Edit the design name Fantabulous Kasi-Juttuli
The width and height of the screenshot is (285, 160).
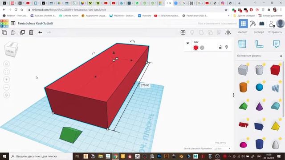(35, 24)
